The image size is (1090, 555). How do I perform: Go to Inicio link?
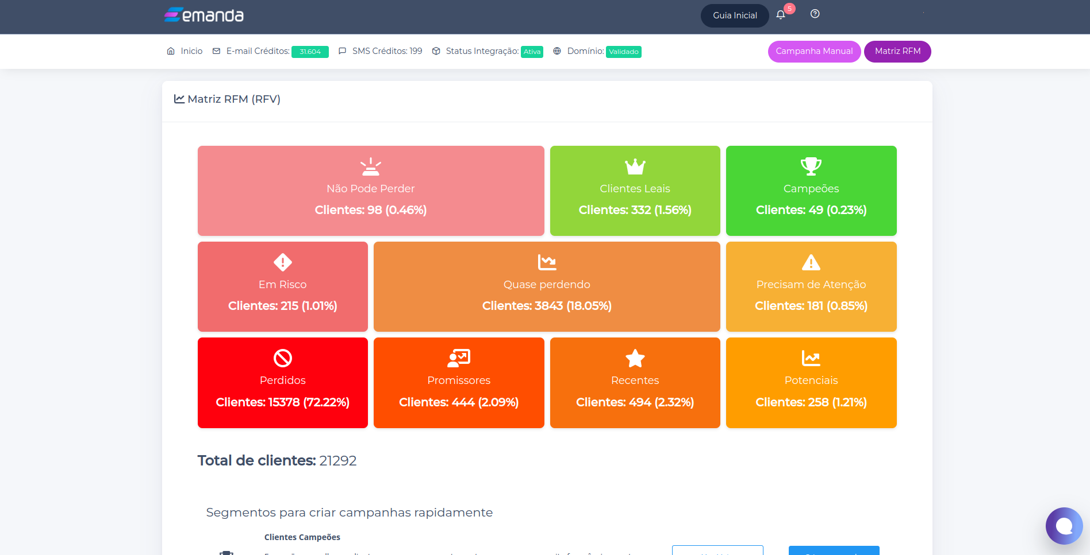(x=191, y=51)
